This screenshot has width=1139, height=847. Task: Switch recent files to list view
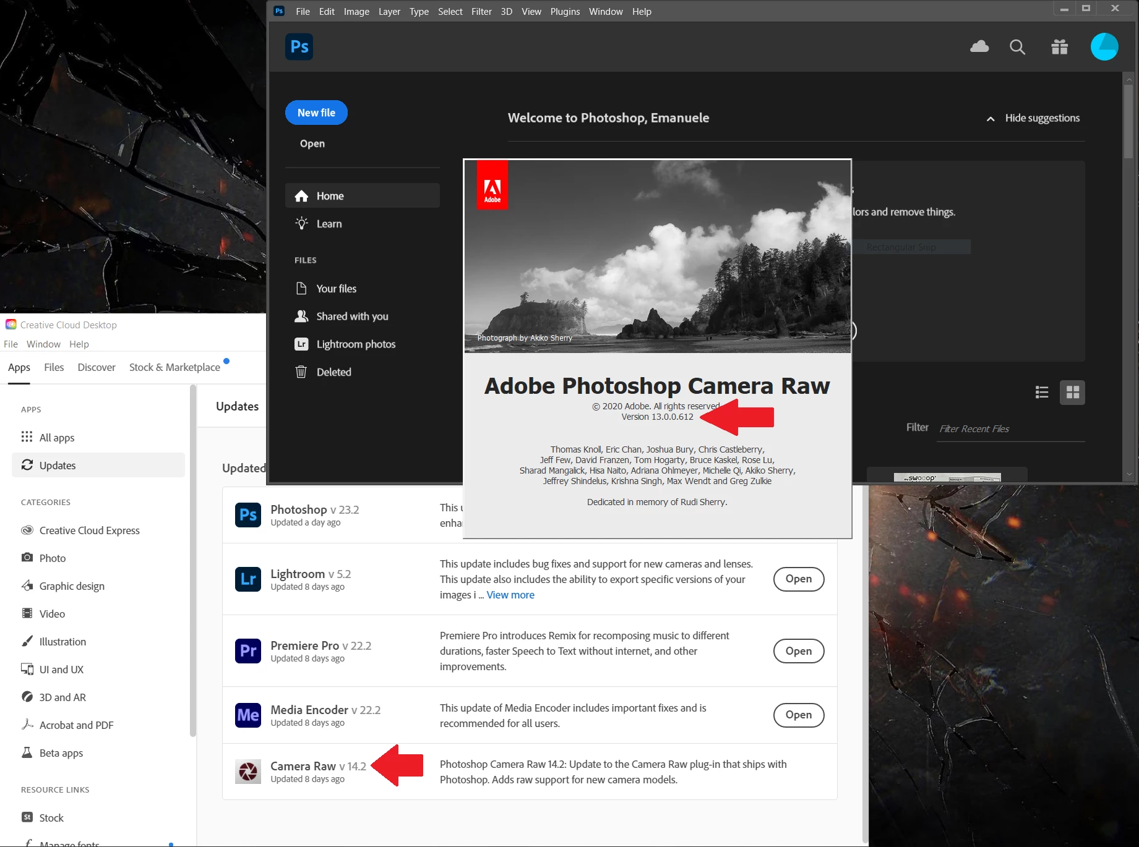pyautogui.click(x=1042, y=393)
